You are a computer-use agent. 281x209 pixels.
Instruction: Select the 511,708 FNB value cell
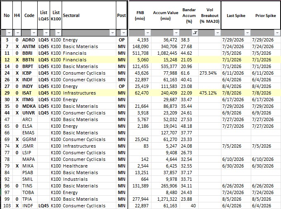click(140, 53)
